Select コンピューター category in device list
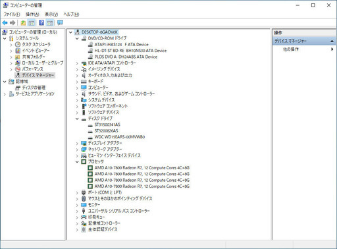The image size is (337, 249). [98, 88]
